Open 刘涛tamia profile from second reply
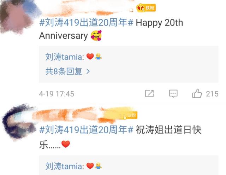 (x=65, y=166)
